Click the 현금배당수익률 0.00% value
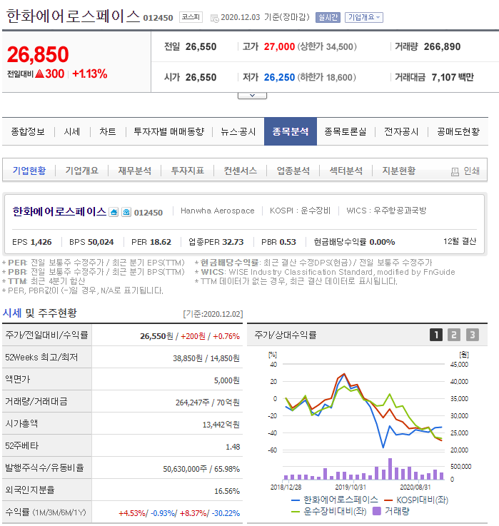 point(382,242)
